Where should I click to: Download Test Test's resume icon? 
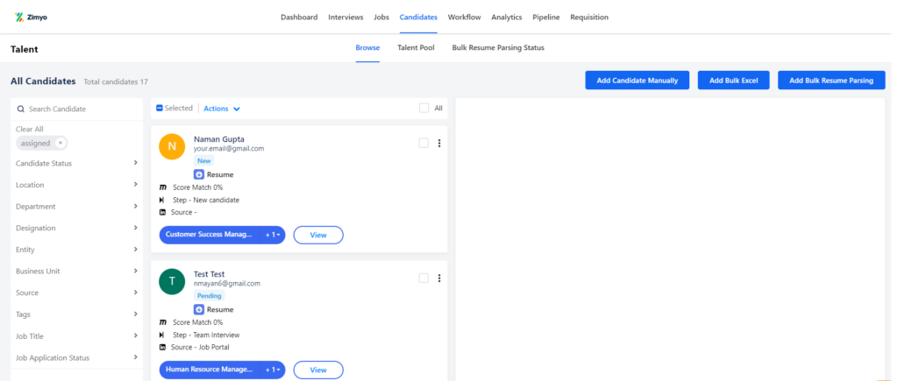click(x=199, y=309)
